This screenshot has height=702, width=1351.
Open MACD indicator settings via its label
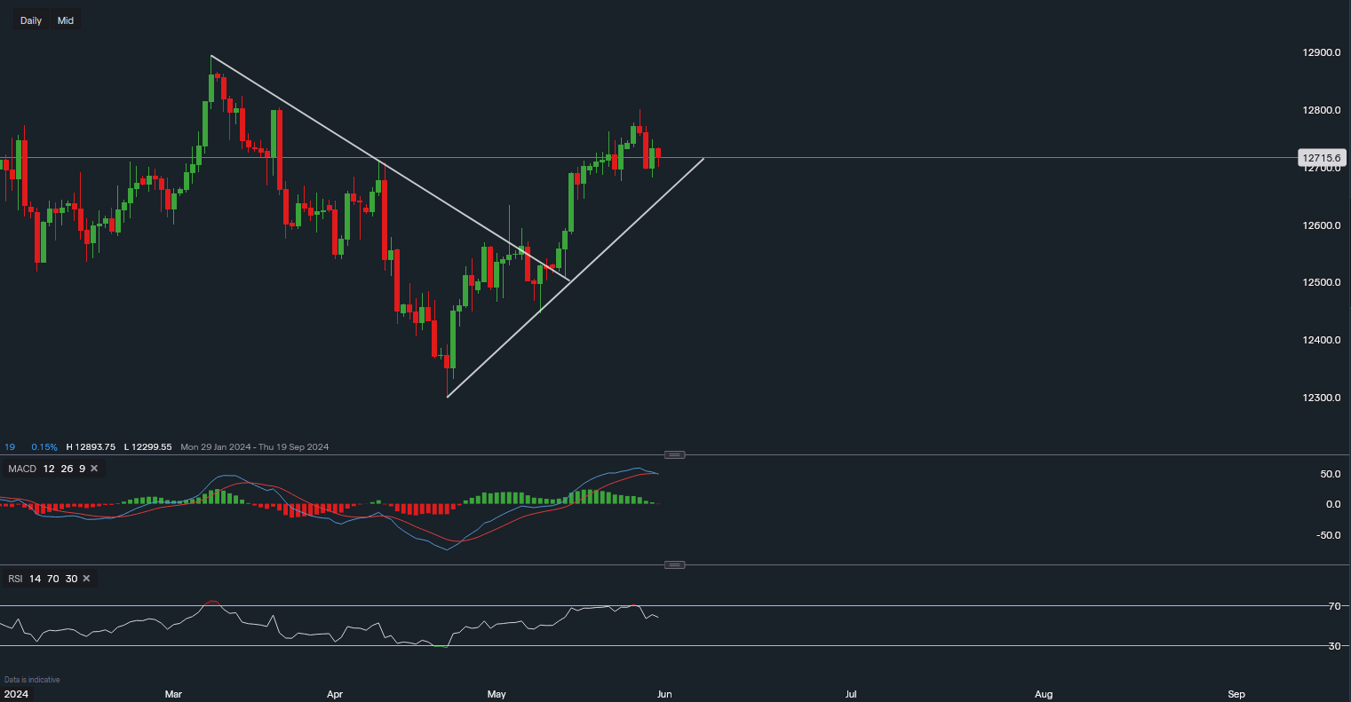[21, 468]
